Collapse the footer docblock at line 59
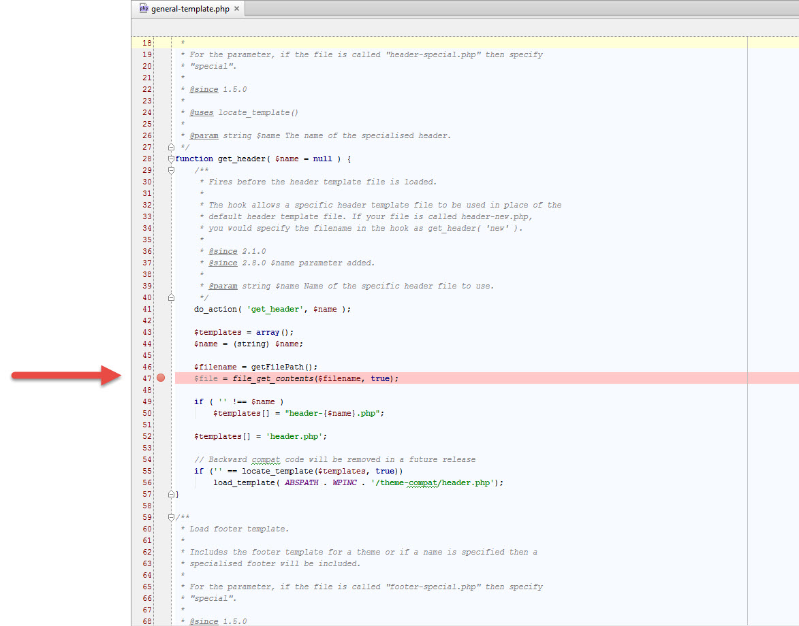The height and width of the screenshot is (626, 799). [x=171, y=517]
